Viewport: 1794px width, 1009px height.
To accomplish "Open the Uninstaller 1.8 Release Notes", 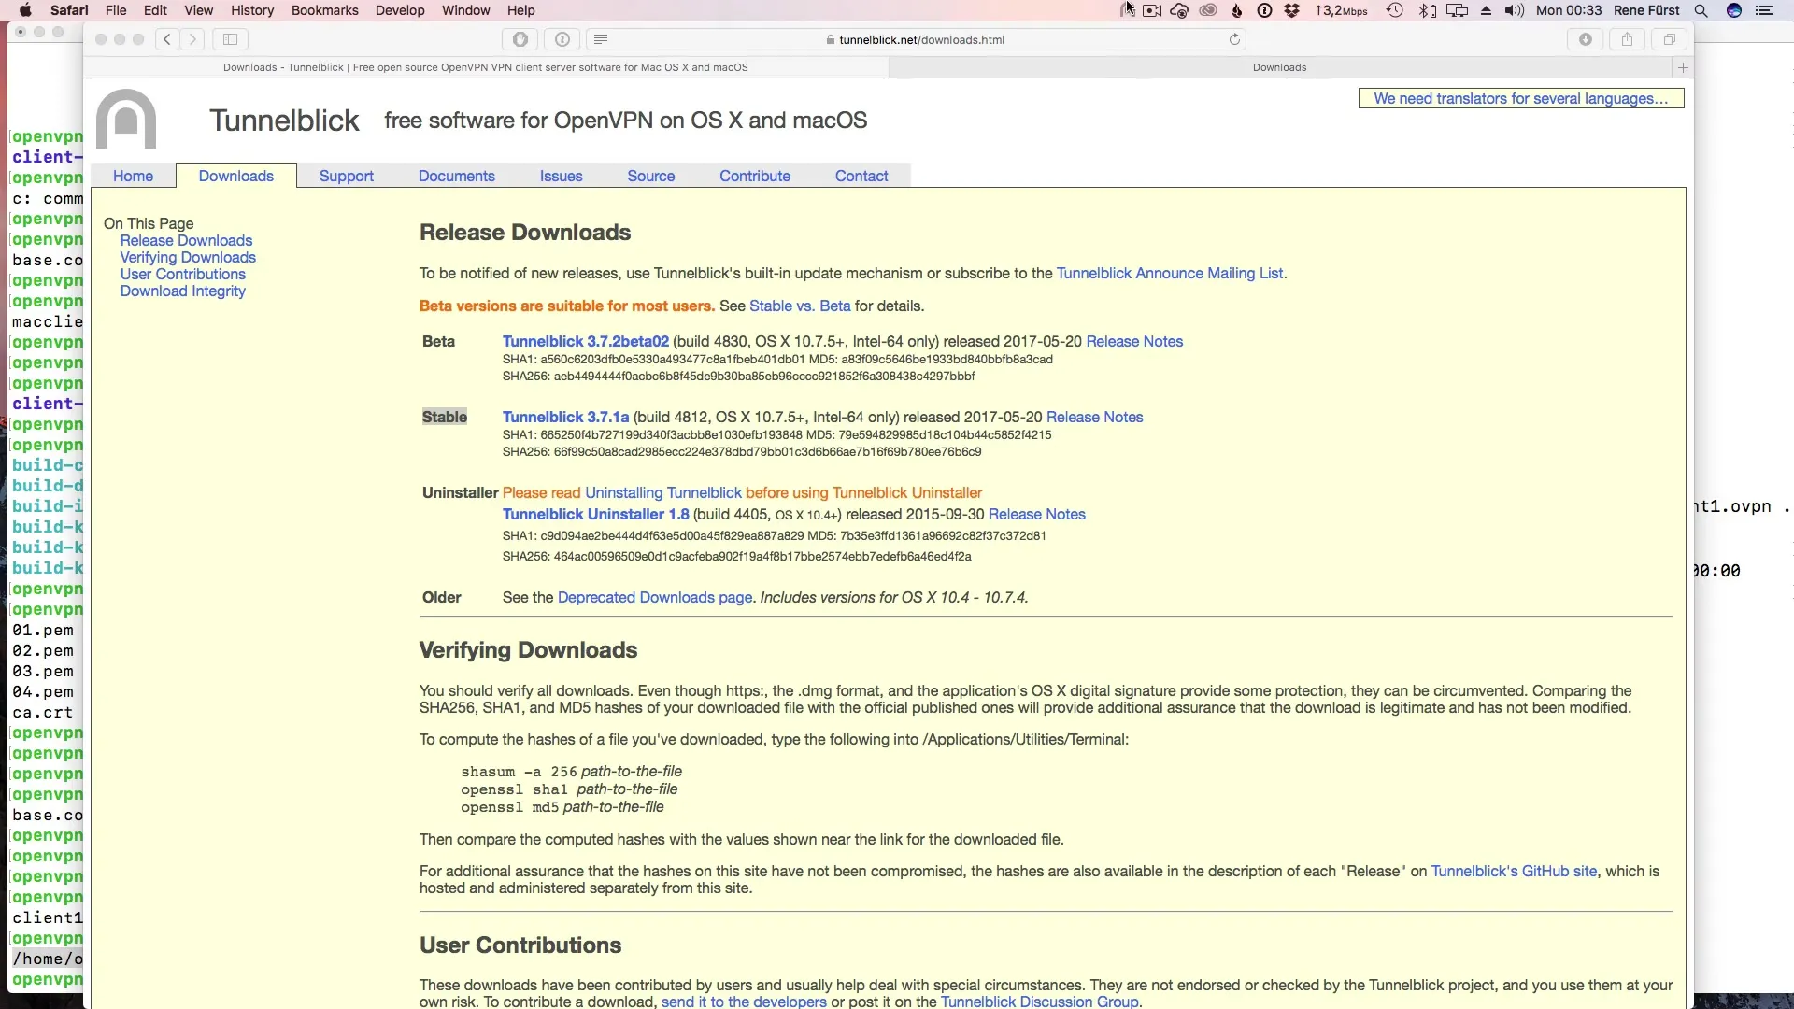I will point(1036,515).
